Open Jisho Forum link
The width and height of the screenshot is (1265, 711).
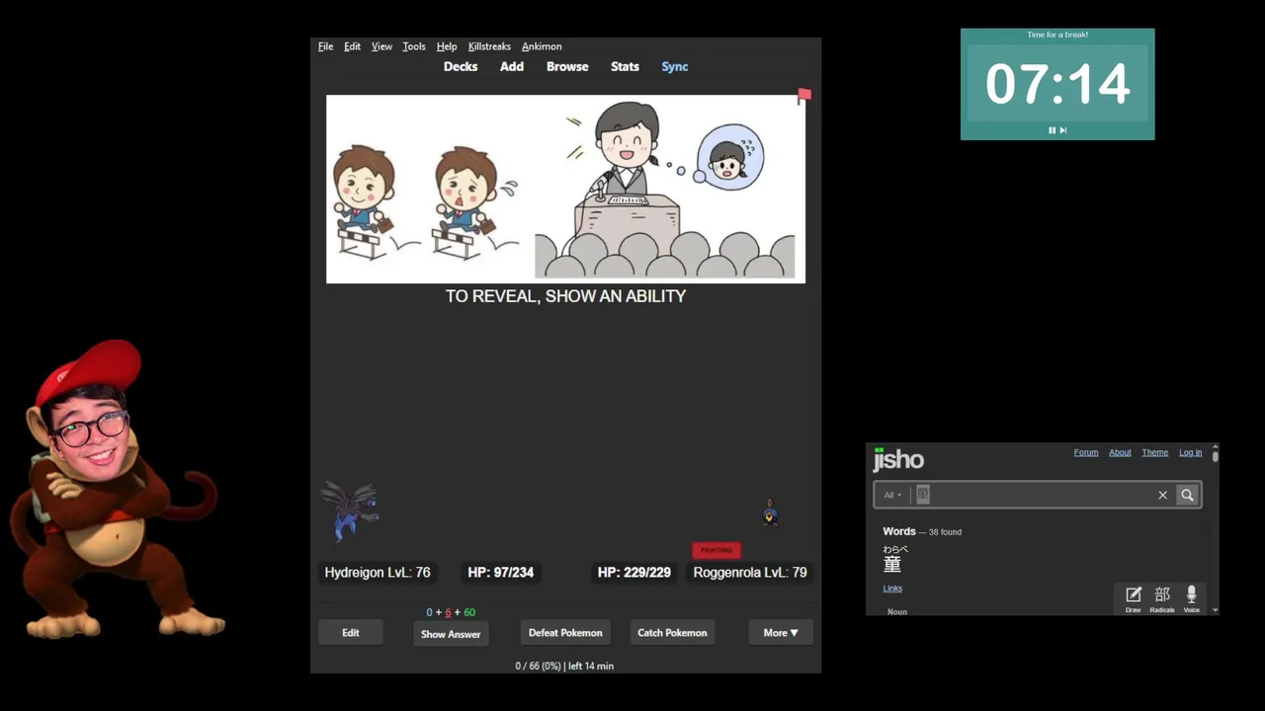coord(1086,452)
